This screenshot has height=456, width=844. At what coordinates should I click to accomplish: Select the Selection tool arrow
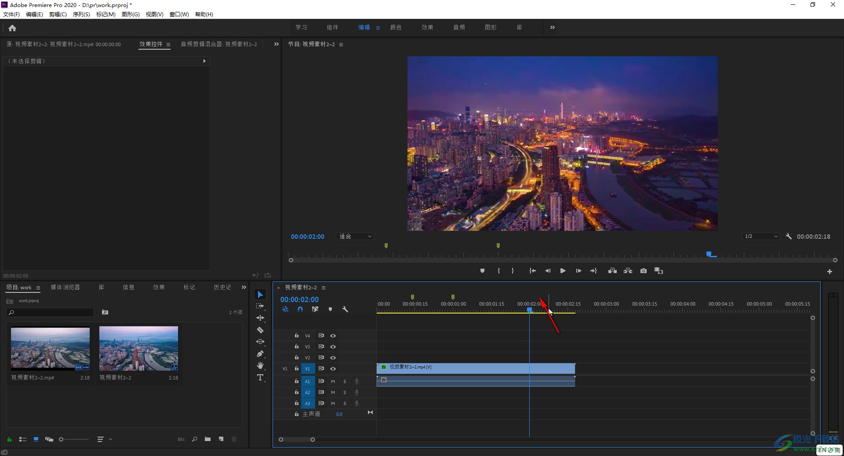pos(260,294)
